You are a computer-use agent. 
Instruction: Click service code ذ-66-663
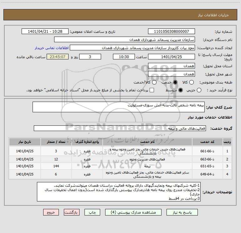click(x=207, y=159)
